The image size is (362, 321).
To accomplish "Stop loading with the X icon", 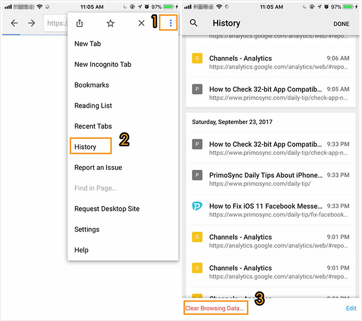I will tap(141, 23).
